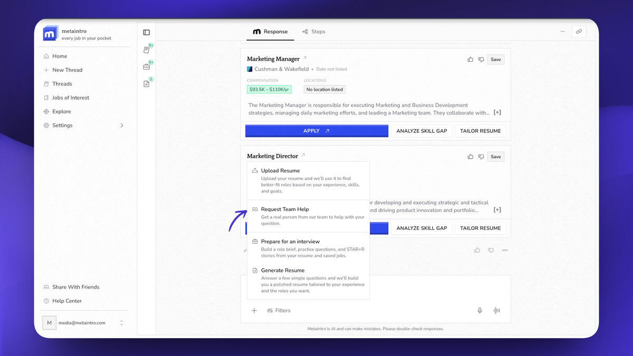
Task: Activate the microphone input
Action: tap(480, 311)
